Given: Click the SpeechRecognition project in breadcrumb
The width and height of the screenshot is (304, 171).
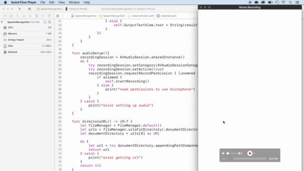Looking at the screenshot, I should point(84,16).
